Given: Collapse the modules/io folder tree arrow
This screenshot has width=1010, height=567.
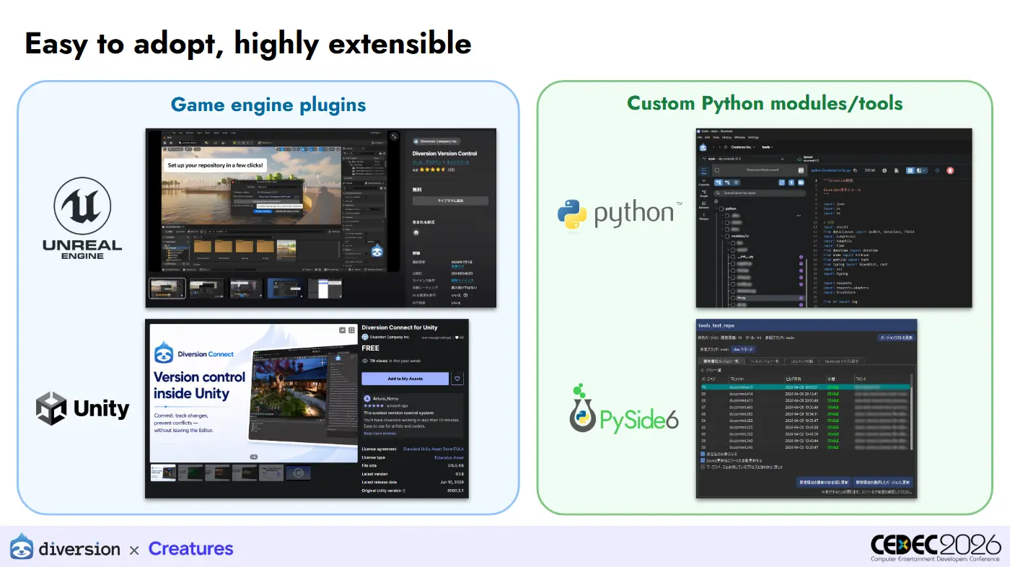Looking at the screenshot, I should (x=722, y=236).
